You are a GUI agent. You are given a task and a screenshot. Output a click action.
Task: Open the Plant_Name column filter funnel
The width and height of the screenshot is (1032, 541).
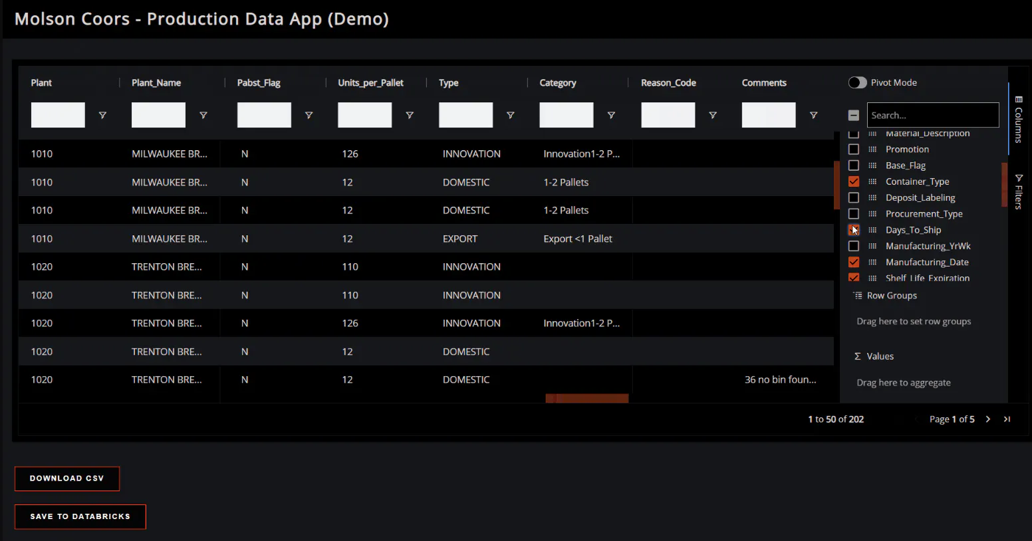click(x=203, y=115)
